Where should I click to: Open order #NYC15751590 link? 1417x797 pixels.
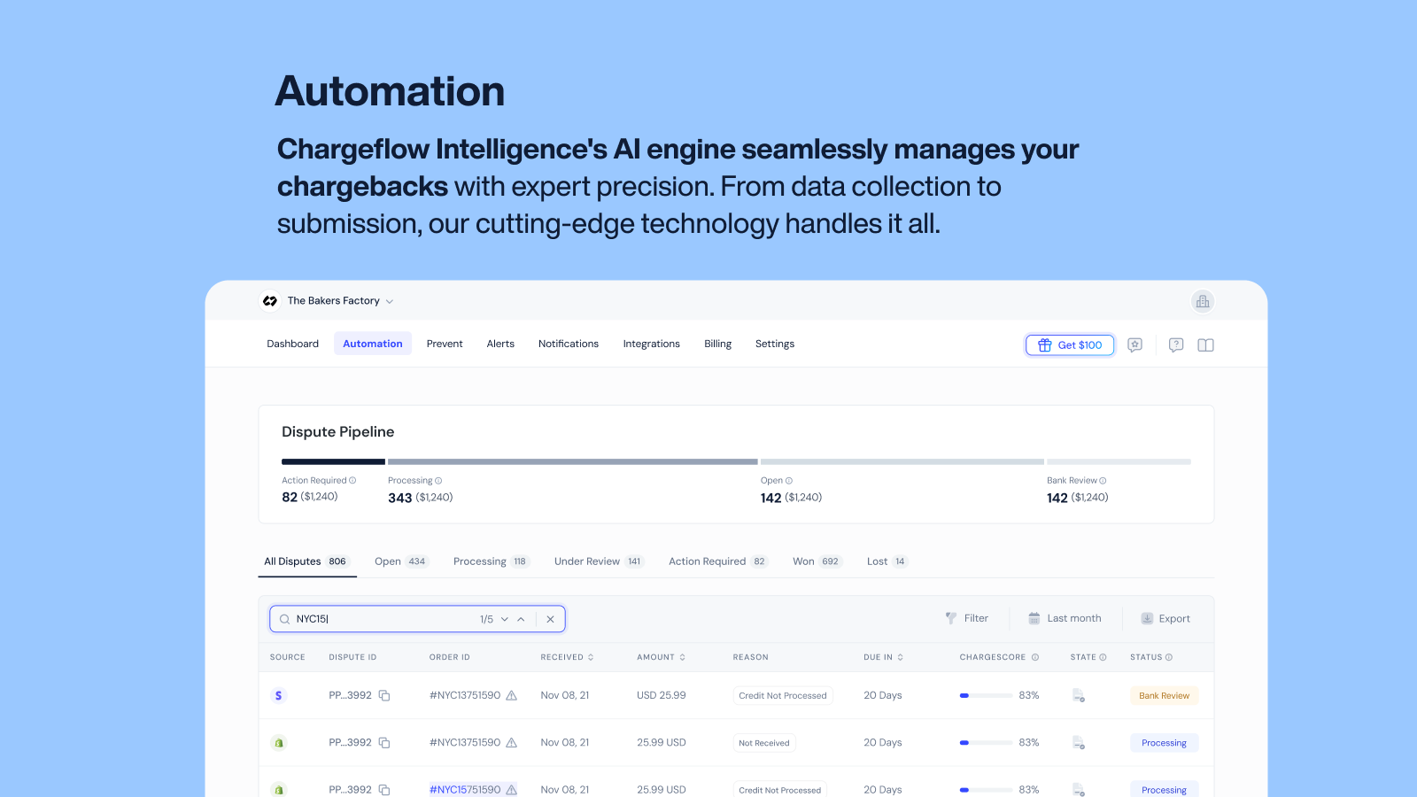[467, 788]
